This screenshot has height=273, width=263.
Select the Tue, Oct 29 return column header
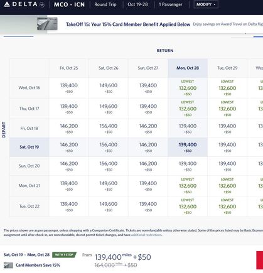point(227,68)
